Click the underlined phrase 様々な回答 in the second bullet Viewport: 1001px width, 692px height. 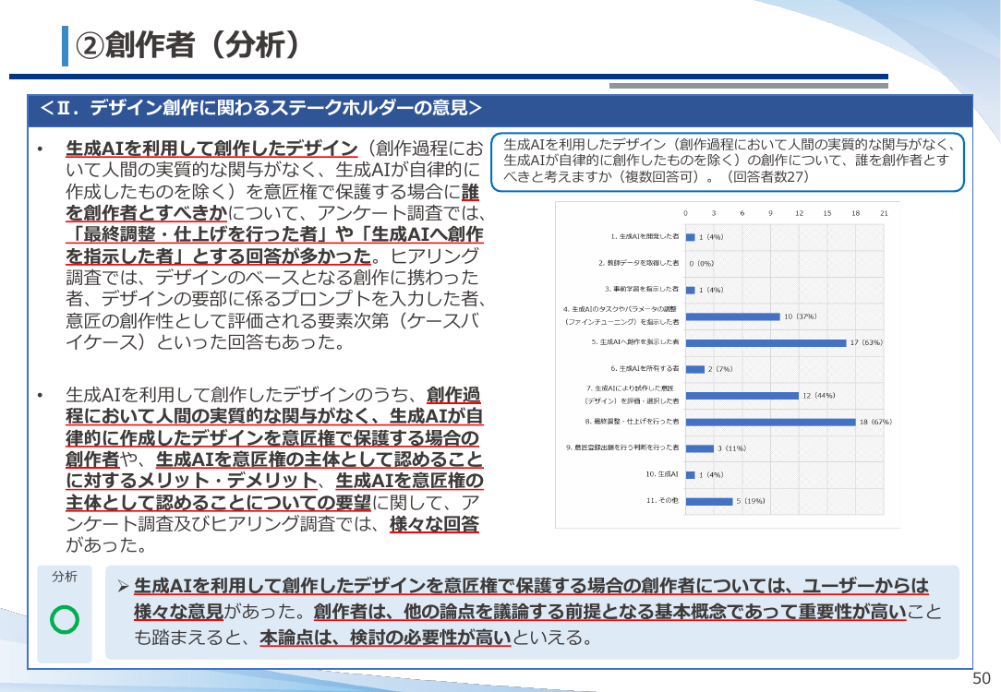click(434, 524)
